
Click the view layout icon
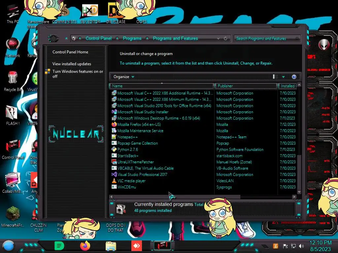pyautogui.click(x=275, y=77)
